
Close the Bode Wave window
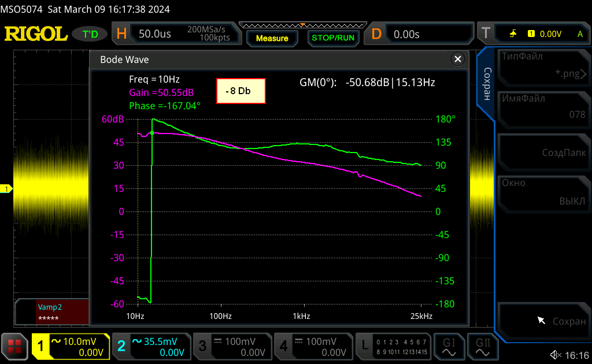tap(458, 59)
